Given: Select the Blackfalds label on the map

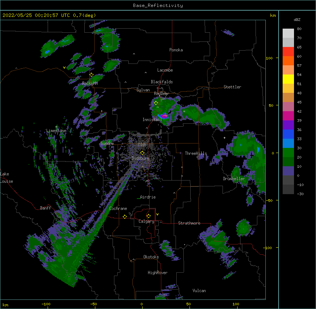Looking at the screenshot, I should point(162,82).
